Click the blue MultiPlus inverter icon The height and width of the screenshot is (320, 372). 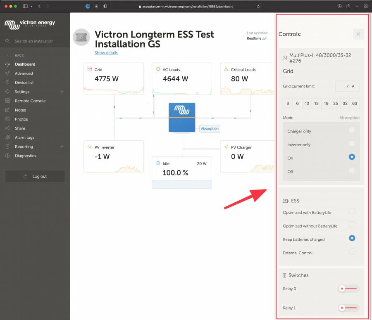click(182, 118)
